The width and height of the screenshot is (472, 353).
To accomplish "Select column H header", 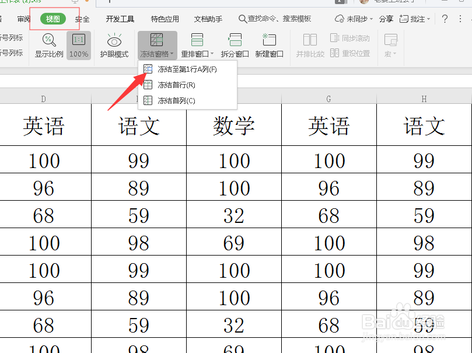I will point(424,99).
